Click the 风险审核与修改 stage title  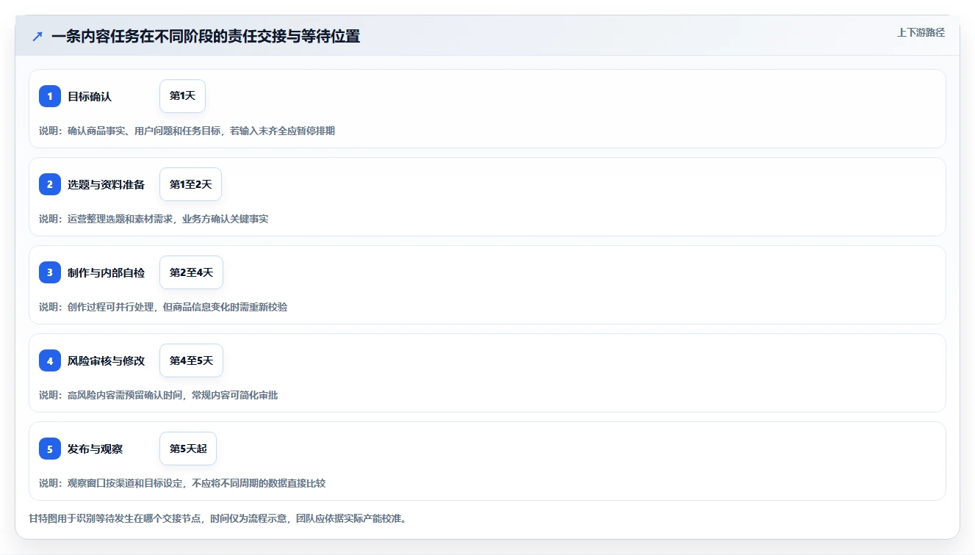click(x=106, y=360)
